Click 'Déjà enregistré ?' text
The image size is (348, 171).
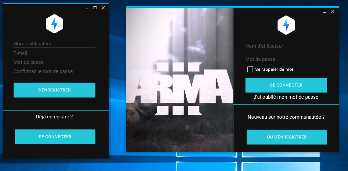click(x=54, y=117)
